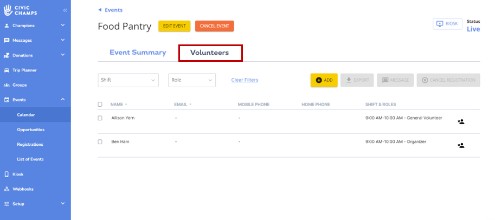Open the Role filter dropdown
The width and height of the screenshot is (495, 220).
[x=192, y=80]
